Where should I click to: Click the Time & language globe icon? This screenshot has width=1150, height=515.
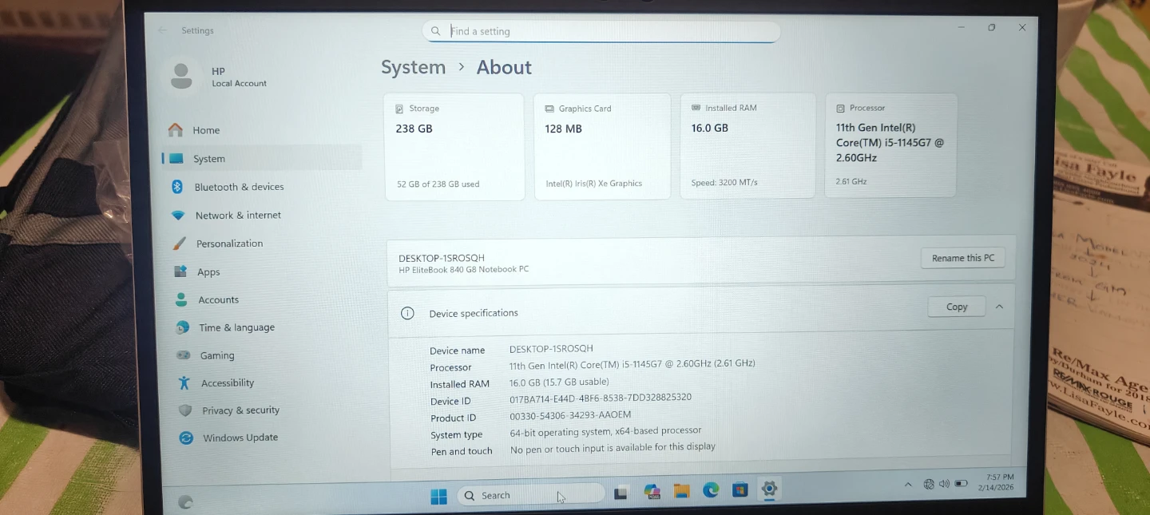point(183,327)
